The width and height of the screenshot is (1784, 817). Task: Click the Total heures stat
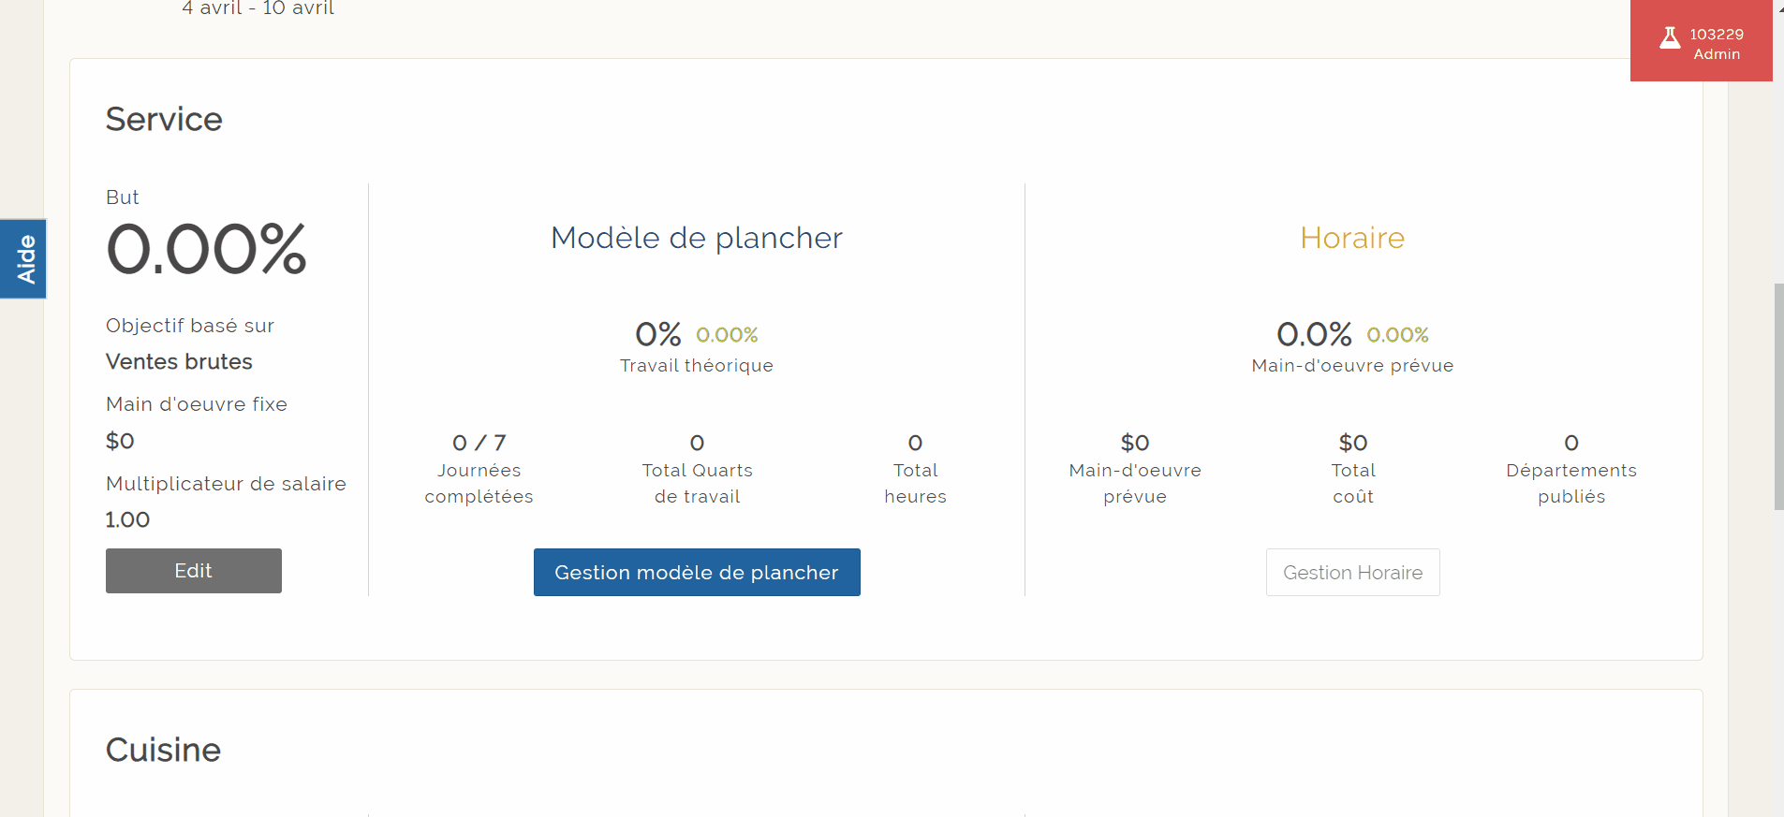tap(915, 468)
